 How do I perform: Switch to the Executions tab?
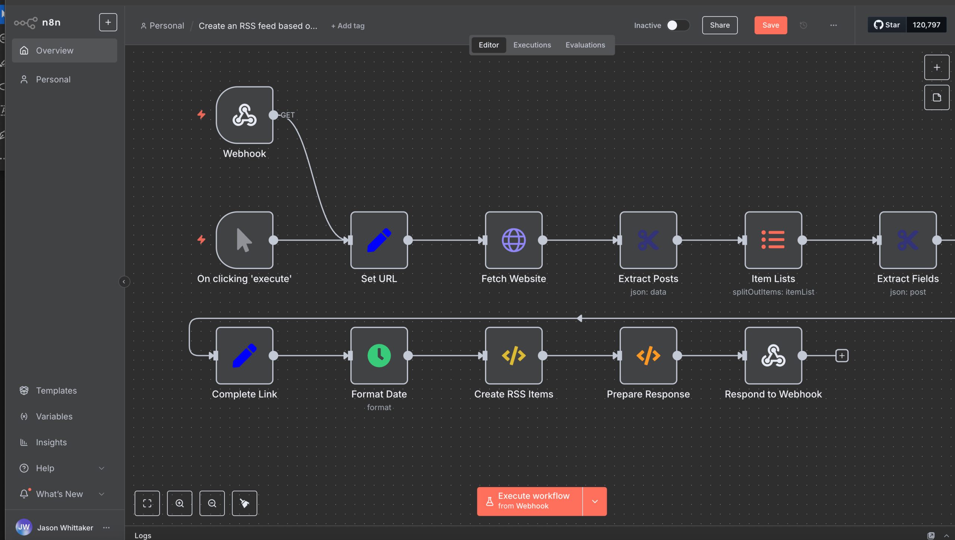[532, 45]
